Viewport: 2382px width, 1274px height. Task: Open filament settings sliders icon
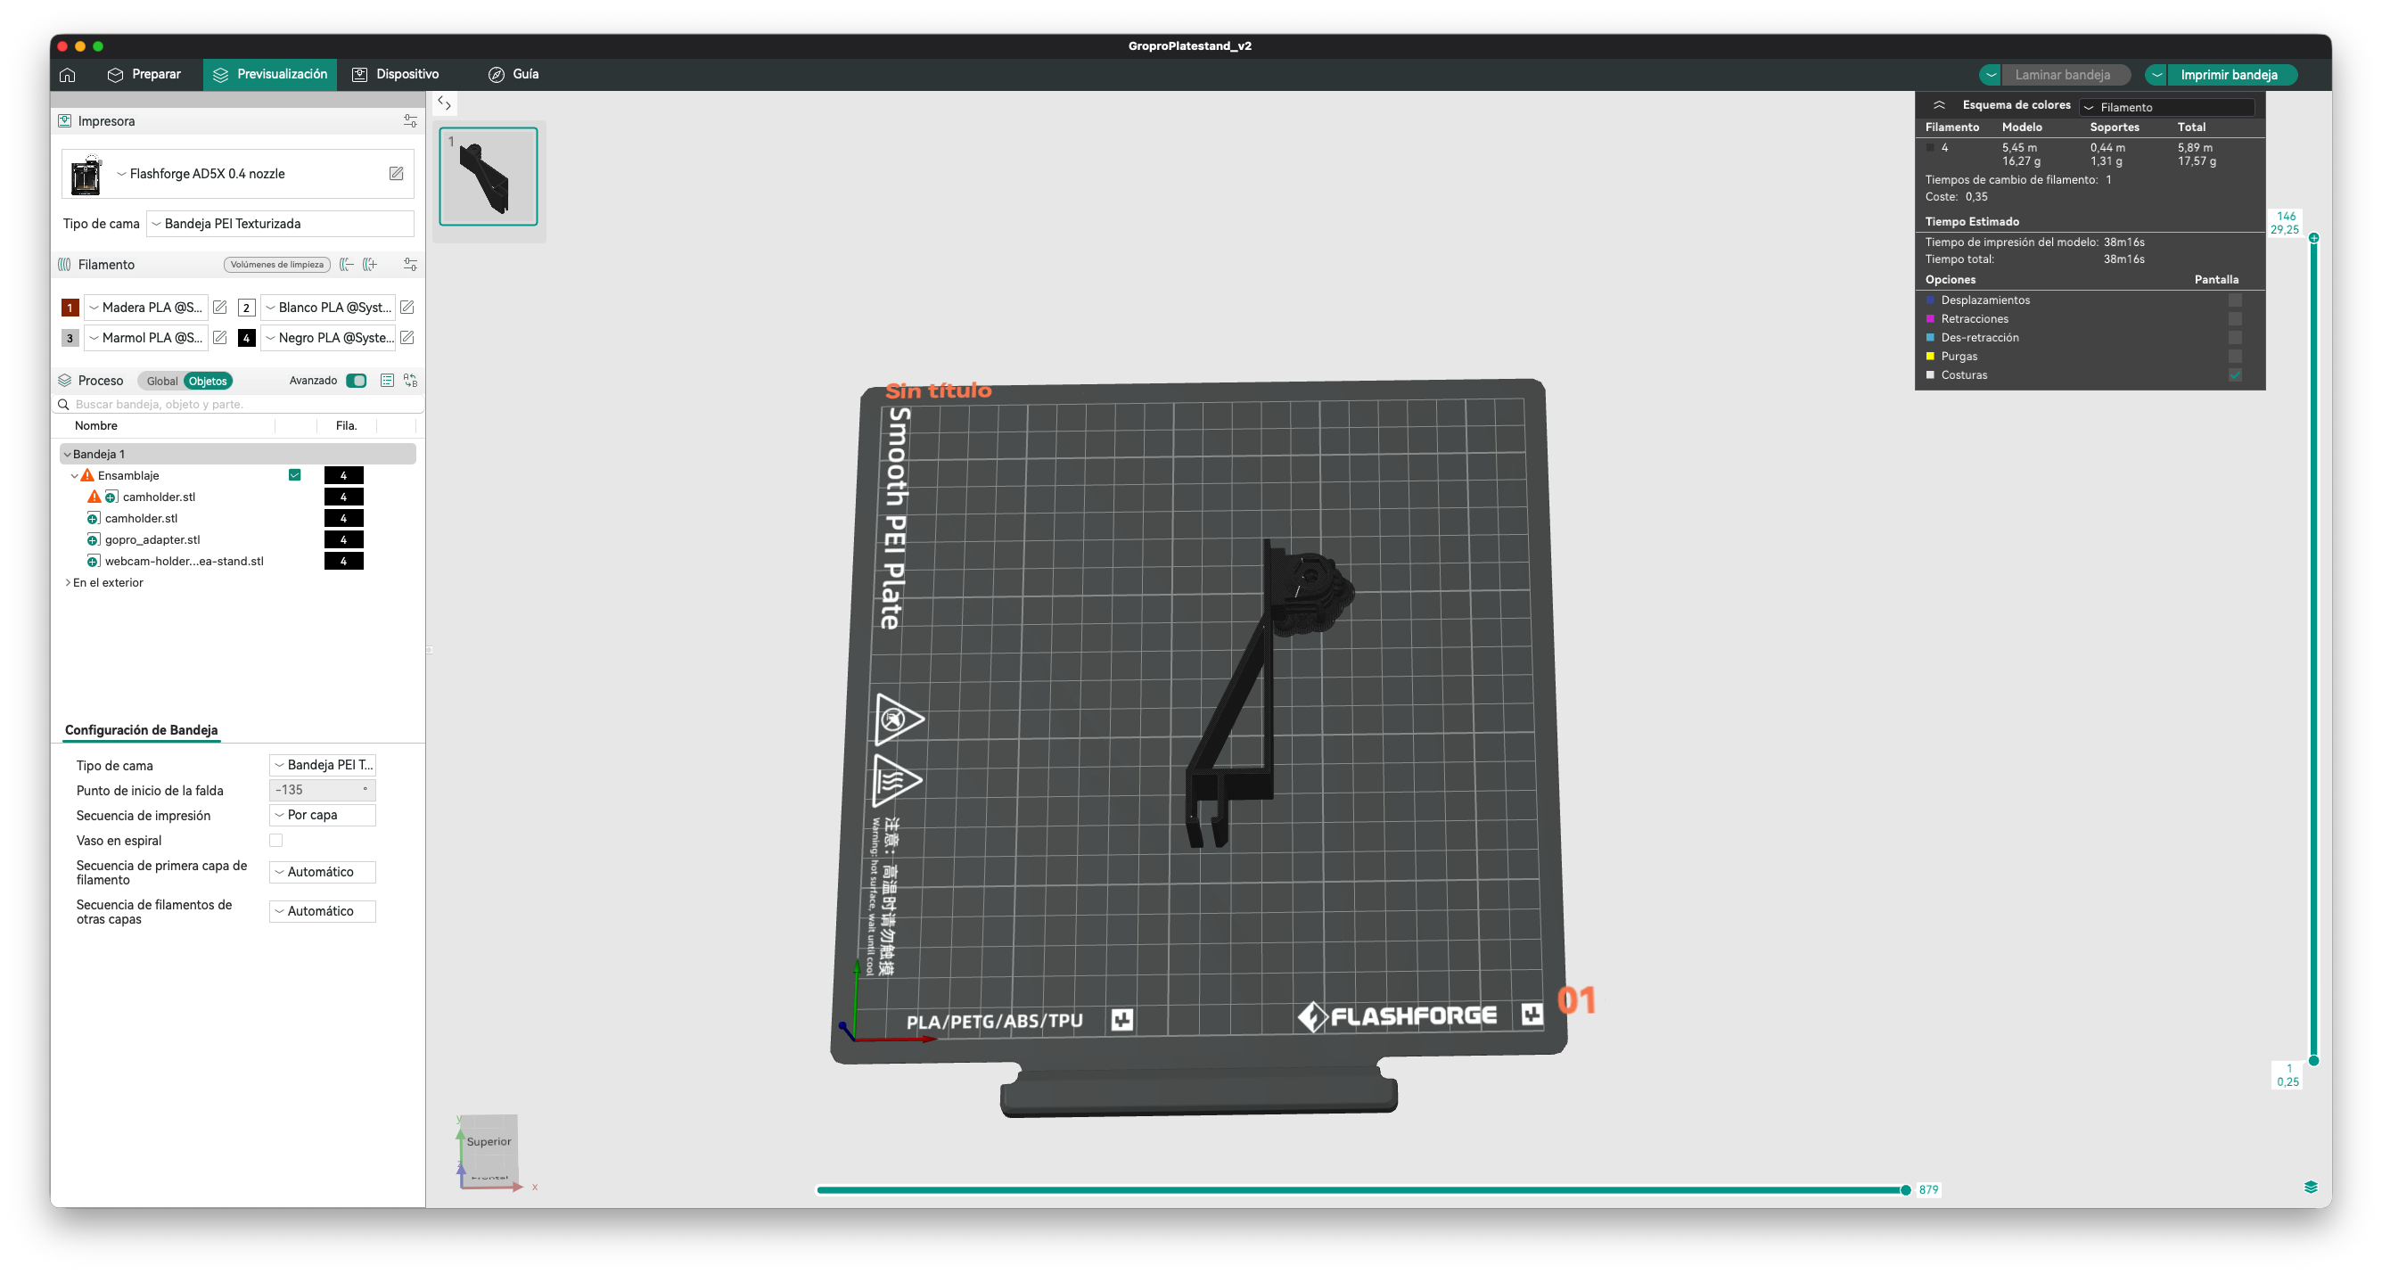point(411,265)
